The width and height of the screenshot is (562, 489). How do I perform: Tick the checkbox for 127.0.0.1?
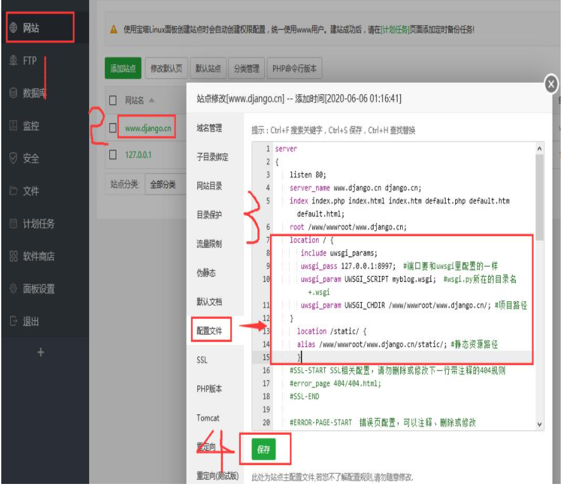(x=113, y=155)
